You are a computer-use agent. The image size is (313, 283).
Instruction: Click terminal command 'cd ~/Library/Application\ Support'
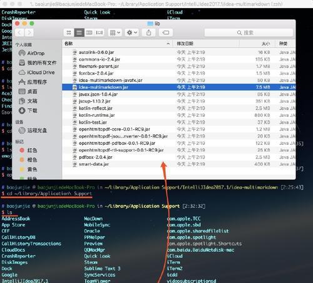[x=49, y=194]
